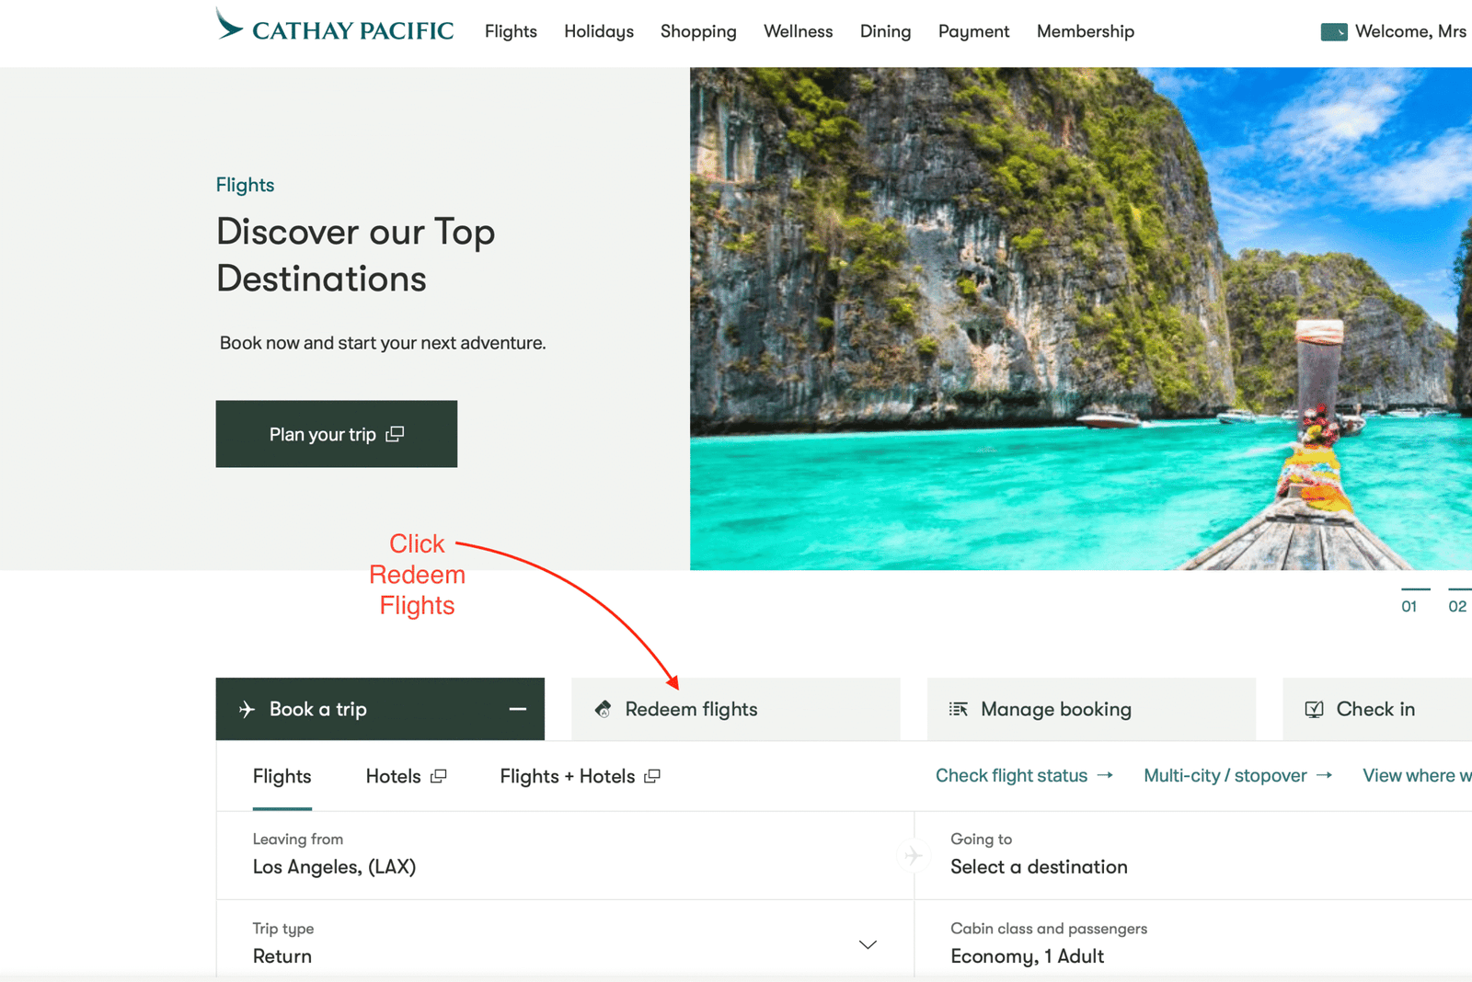Screen dimensions: 1472x982
Task: Click the Redeem flights tag icon
Action: click(x=604, y=709)
